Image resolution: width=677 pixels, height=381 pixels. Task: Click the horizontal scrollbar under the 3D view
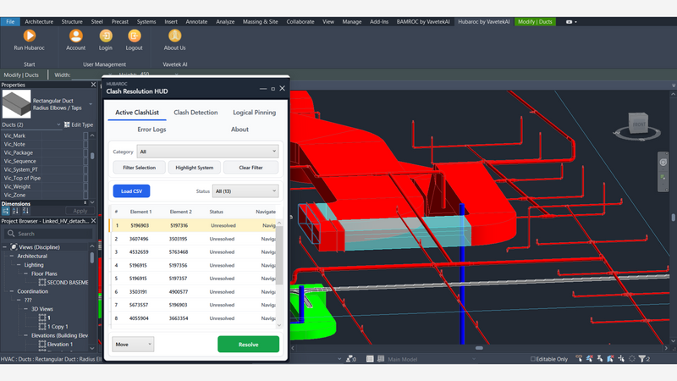click(479, 348)
